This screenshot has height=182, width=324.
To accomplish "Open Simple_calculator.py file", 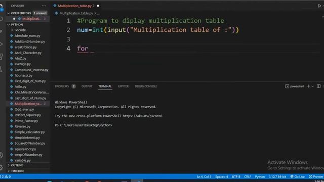I will pos(29,132).
